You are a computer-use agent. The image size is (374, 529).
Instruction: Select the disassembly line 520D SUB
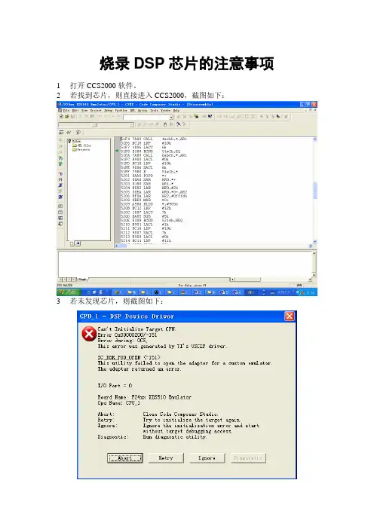pos(145,216)
